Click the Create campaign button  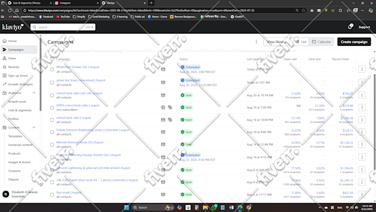pyautogui.click(x=354, y=42)
